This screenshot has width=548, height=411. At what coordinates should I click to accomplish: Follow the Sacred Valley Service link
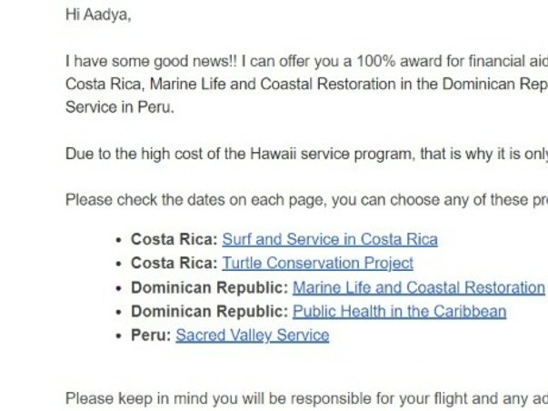252,335
